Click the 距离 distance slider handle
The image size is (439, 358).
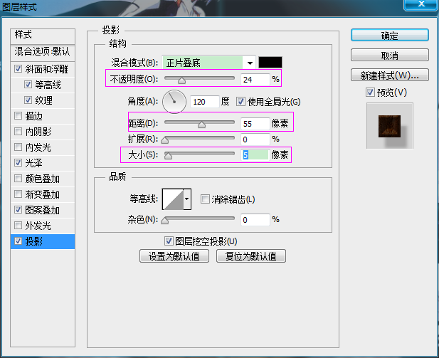(201, 125)
